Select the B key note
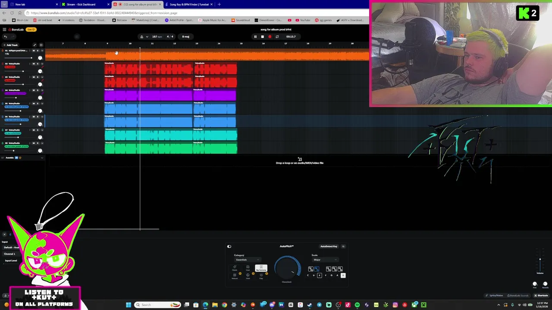This screenshot has width=552, height=310. pyautogui.click(x=343, y=276)
